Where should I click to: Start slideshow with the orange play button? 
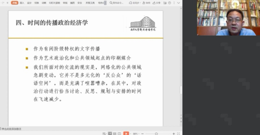coord(126,133)
